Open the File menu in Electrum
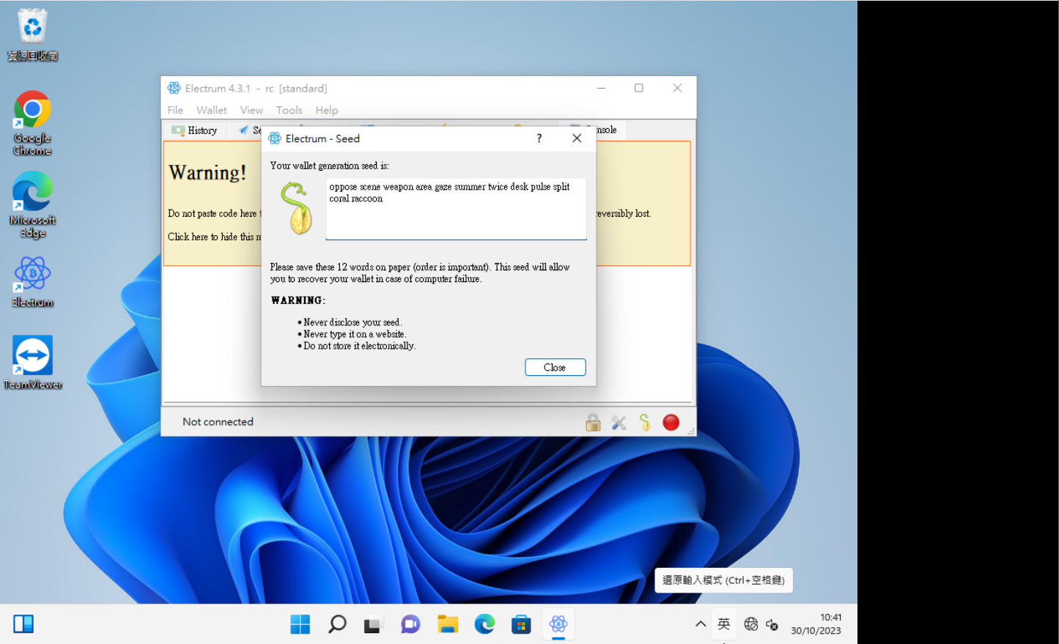Image resolution: width=1059 pixels, height=644 pixels. point(175,110)
